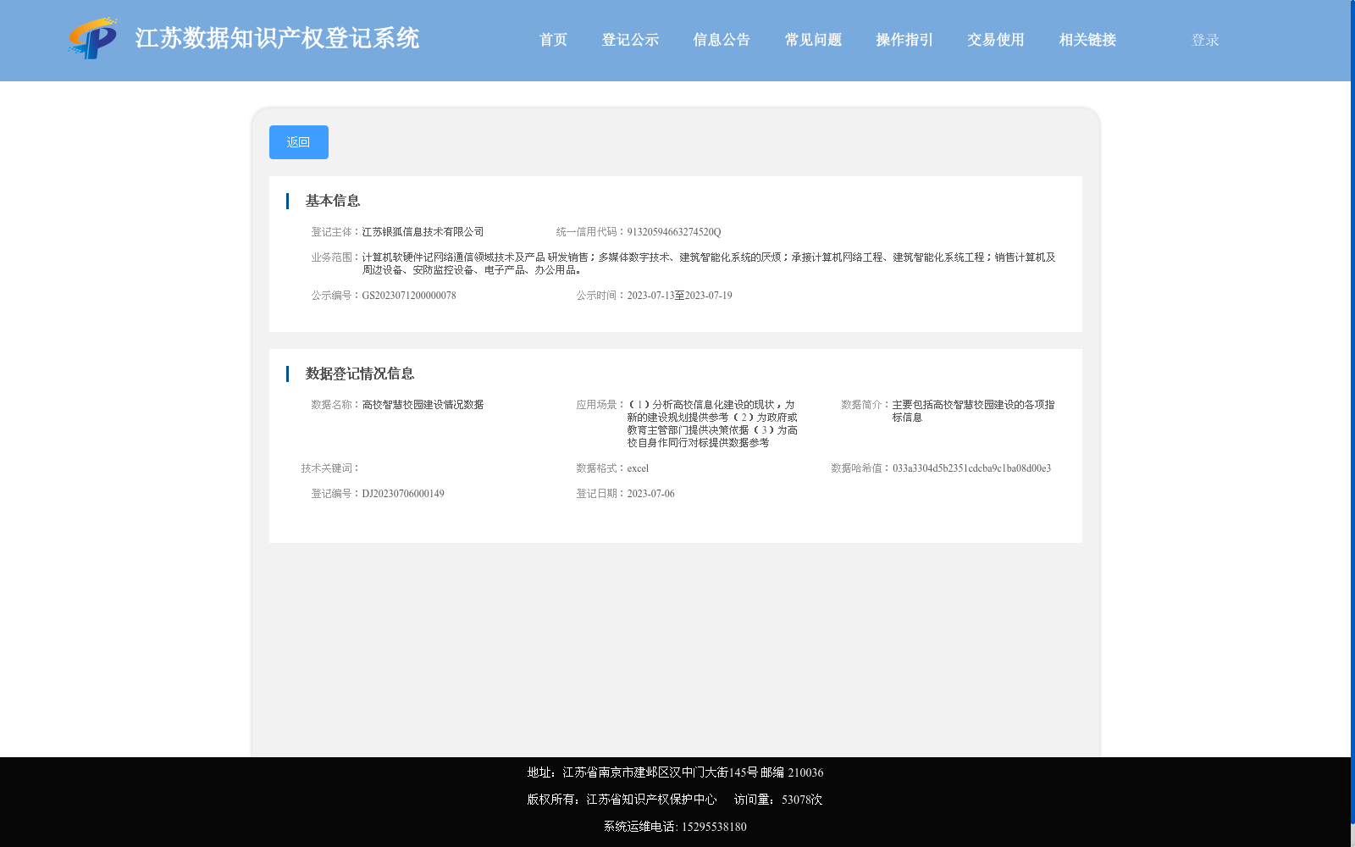Click the 业务范围 description text

click(x=709, y=263)
